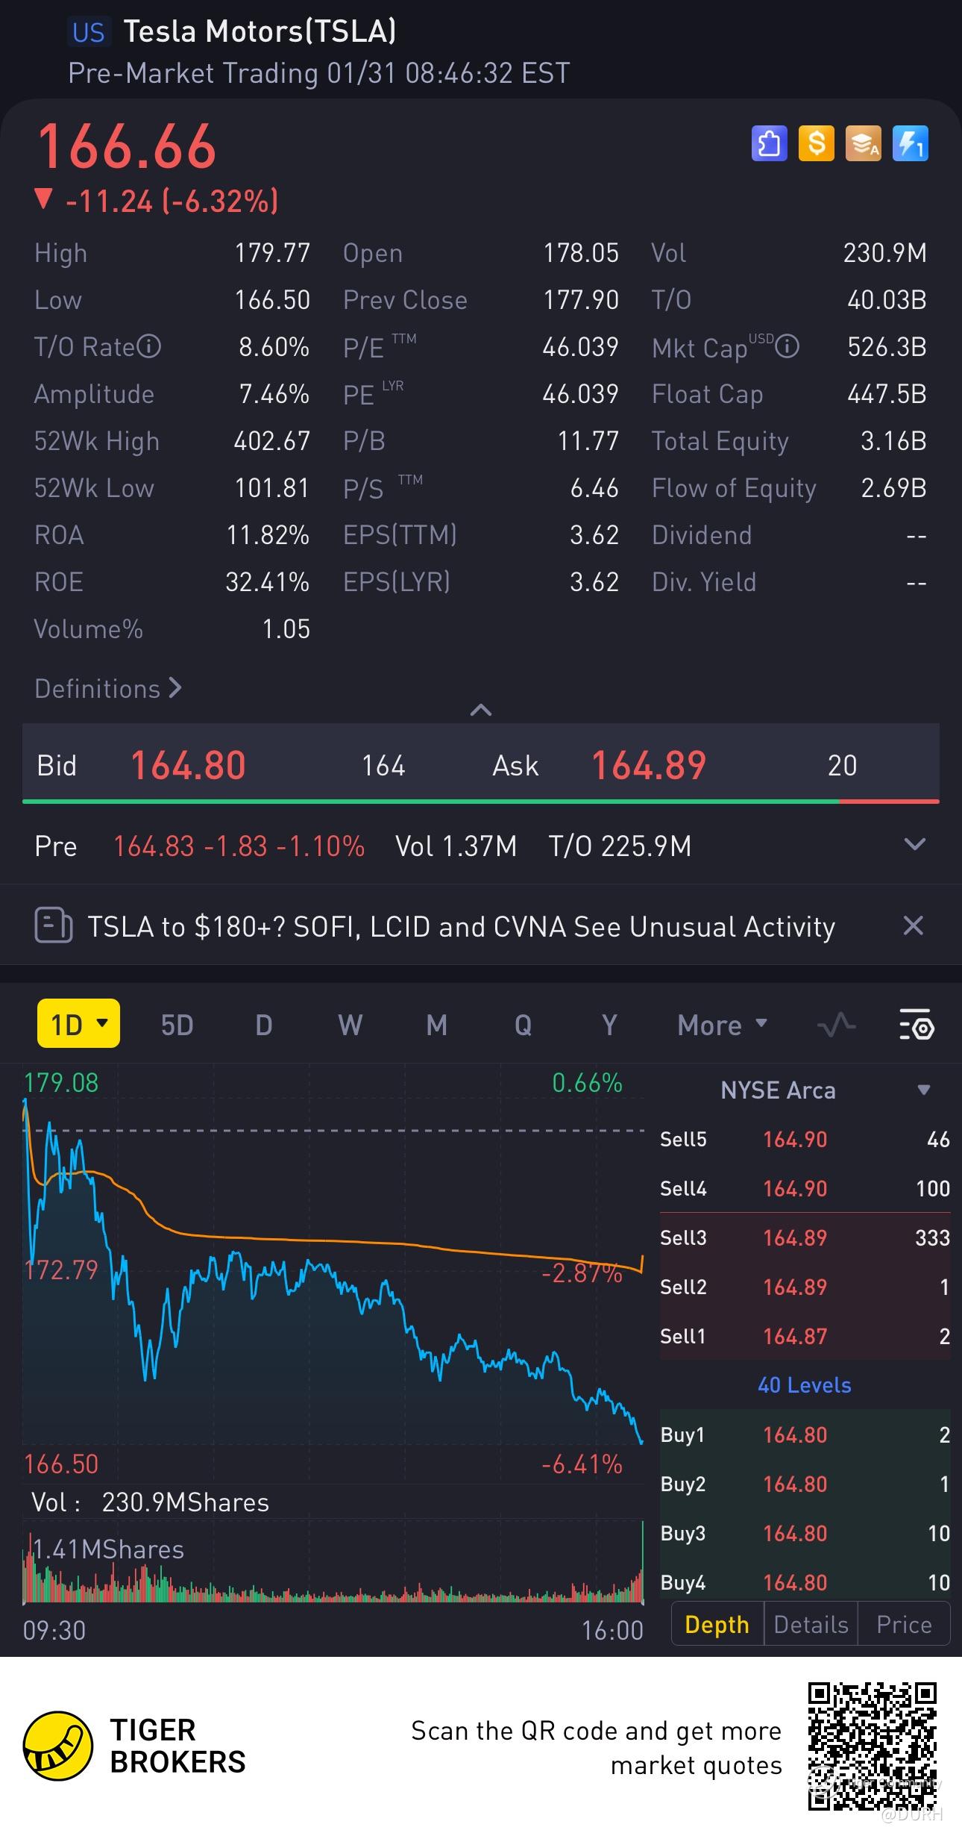Open the 40 Levels order book link
Image resolution: width=962 pixels, height=1836 pixels.
point(804,1385)
